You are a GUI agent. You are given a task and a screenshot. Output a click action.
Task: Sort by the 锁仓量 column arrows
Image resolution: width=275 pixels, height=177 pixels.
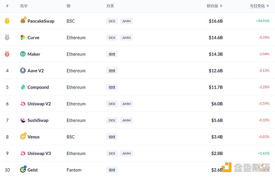[x=221, y=6]
